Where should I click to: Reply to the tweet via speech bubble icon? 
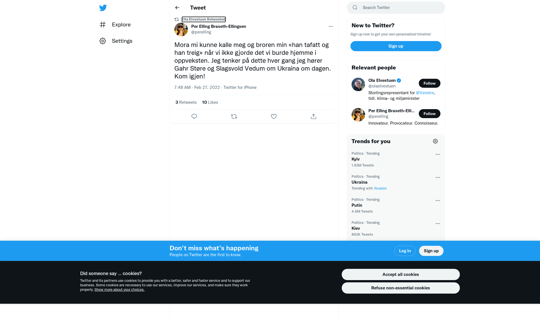194,116
